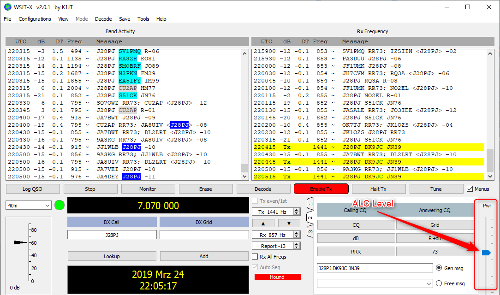Click the Monitor button
This screenshot has width=500, height=295.
point(148,189)
